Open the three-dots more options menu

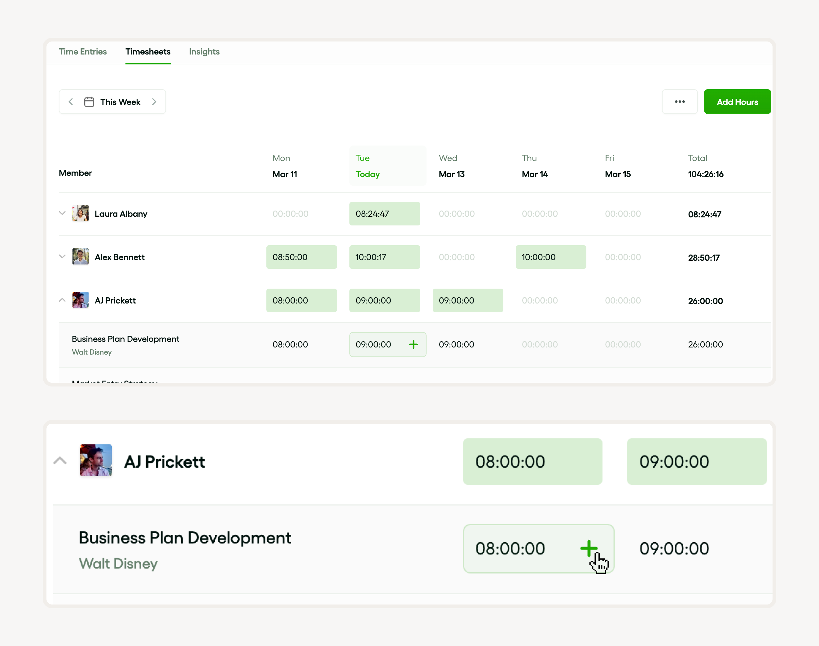(x=679, y=102)
